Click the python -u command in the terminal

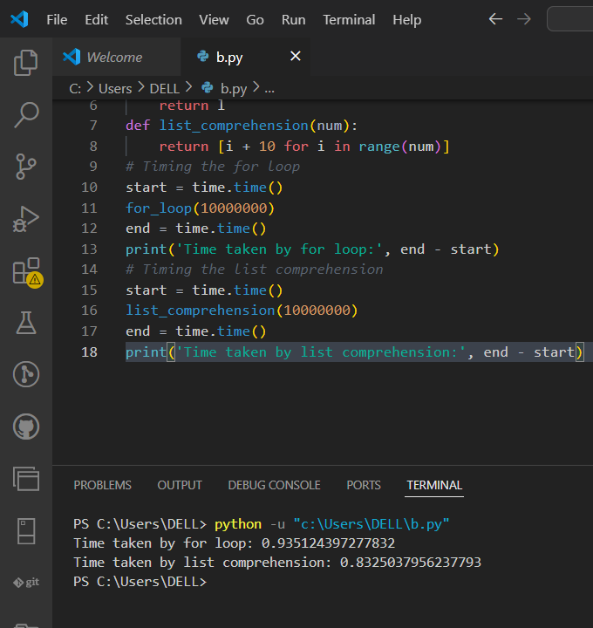click(x=332, y=524)
